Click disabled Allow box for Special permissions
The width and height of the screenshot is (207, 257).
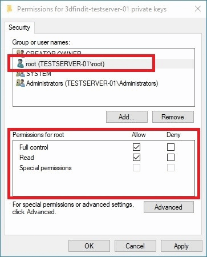click(x=136, y=168)
